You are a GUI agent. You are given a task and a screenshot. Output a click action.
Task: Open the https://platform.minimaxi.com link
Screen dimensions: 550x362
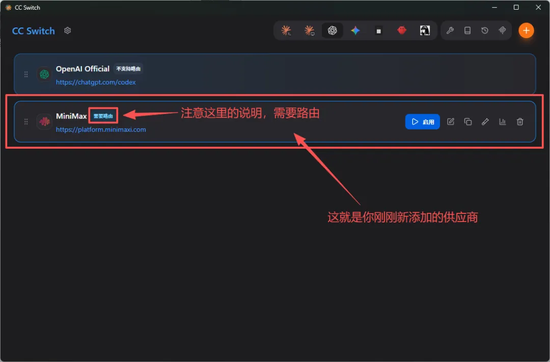[101, 129]
